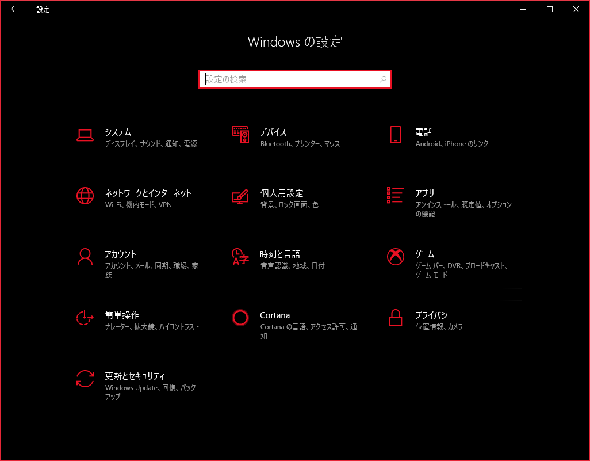Image resolution: width=590 pixels, height=461 pixels.
Task: Click the text Wi-Fi、機内モード、VPN
Action: (139, 205)
